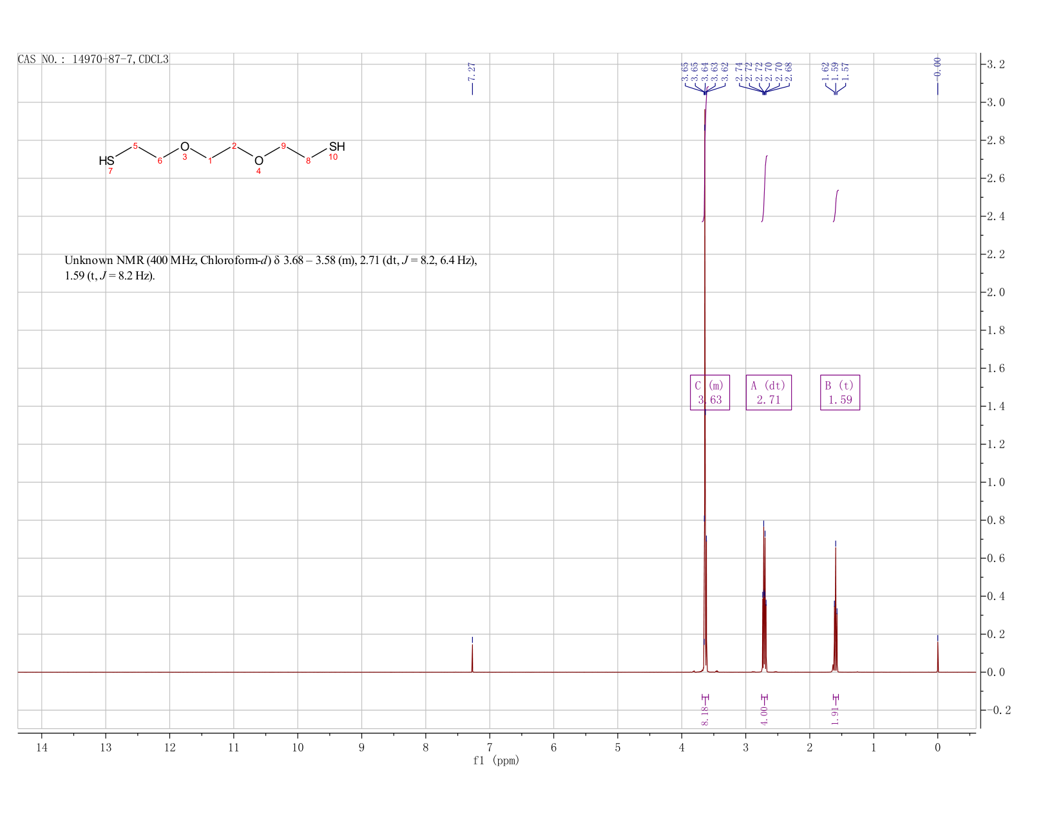Click the 1.91 integral value label
The height and width of the screenshot is (821, 1063).
click(x=836, y=715)
